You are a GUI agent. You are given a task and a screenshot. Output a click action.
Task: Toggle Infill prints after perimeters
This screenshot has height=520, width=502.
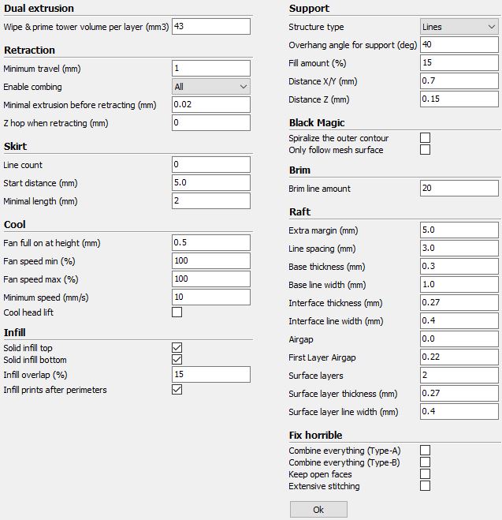click(177, 390)
